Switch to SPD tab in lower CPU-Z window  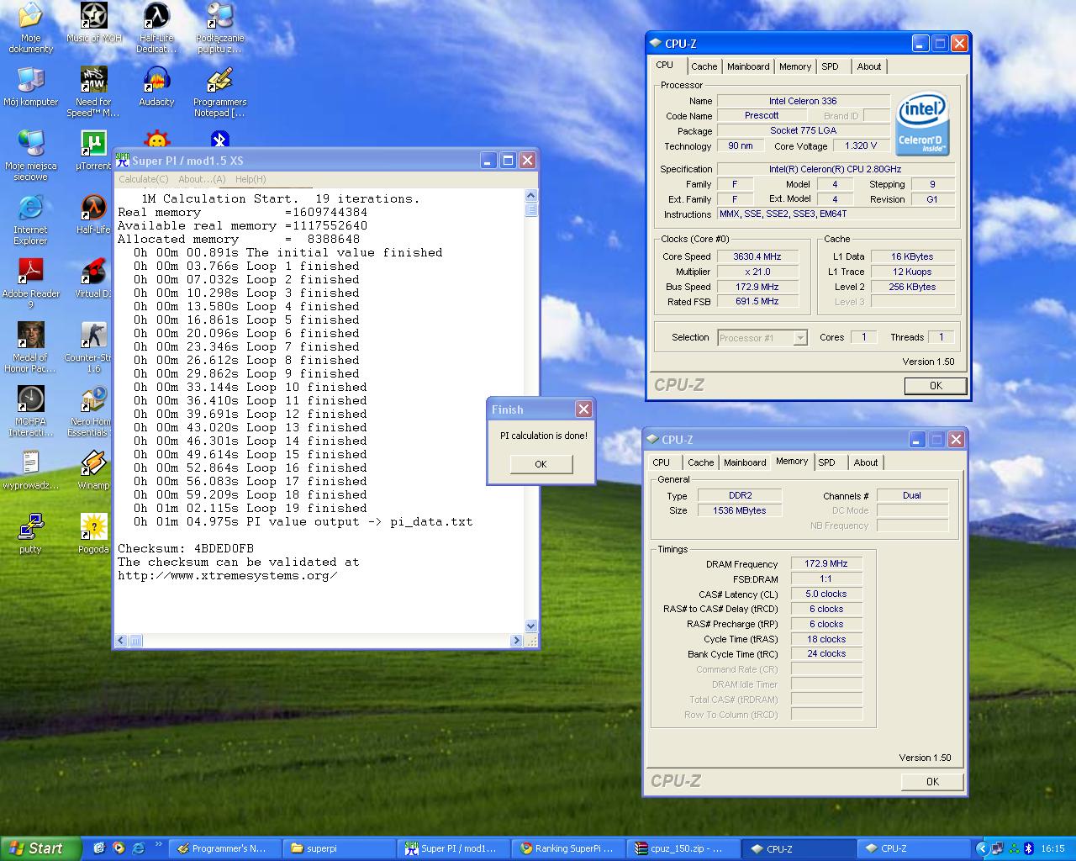click(826, 462)
